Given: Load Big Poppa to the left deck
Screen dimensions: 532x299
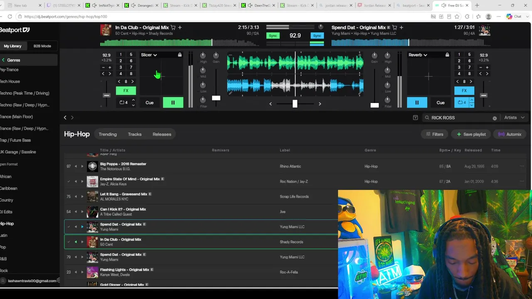Looking at the screenshot, I should tap(76, 167).
